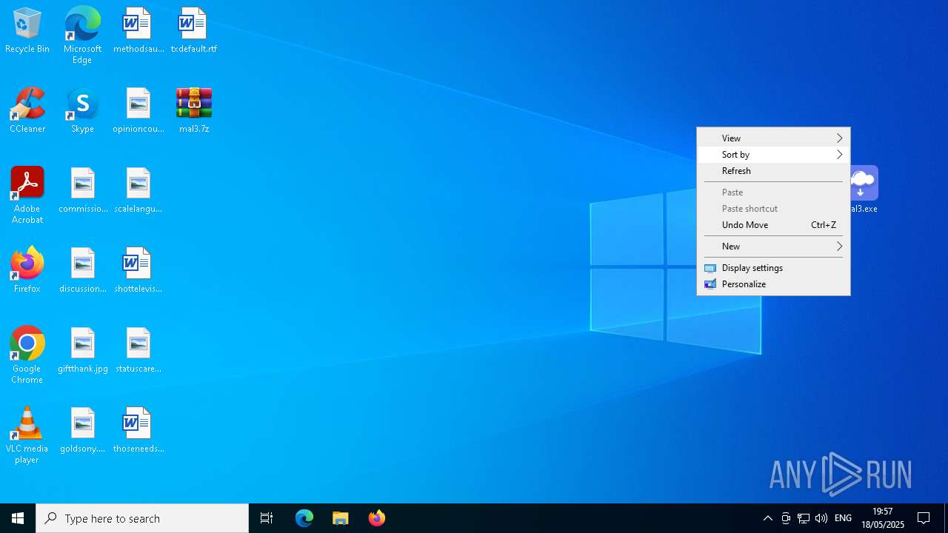
Task: Open File Explorer from the taskbar
Action: pyautogui.click(x=341, y=518)
